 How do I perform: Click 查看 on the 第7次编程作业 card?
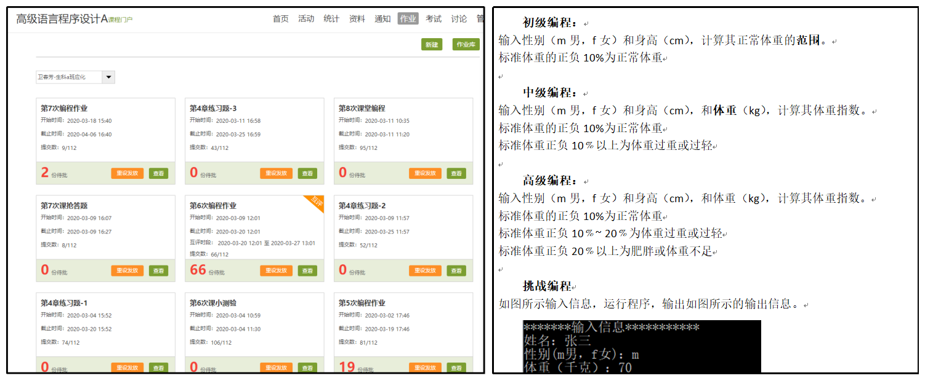pos(158,173)
